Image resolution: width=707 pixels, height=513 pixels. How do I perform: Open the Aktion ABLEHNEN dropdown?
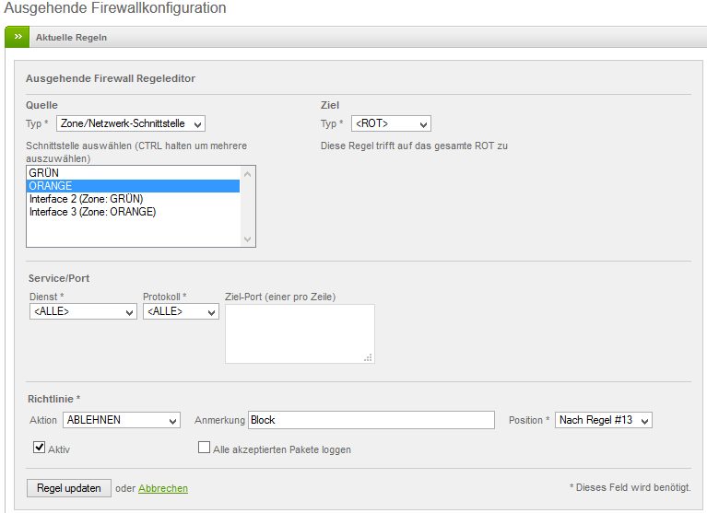121,420
